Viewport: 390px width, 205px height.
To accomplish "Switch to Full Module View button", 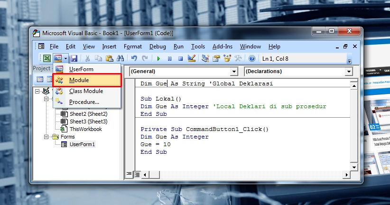I will click(137, 175).
